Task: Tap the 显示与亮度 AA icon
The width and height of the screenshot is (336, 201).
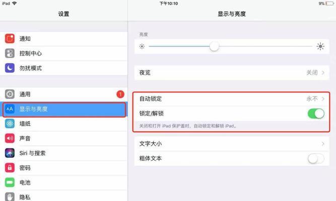Action: point(10,109)
